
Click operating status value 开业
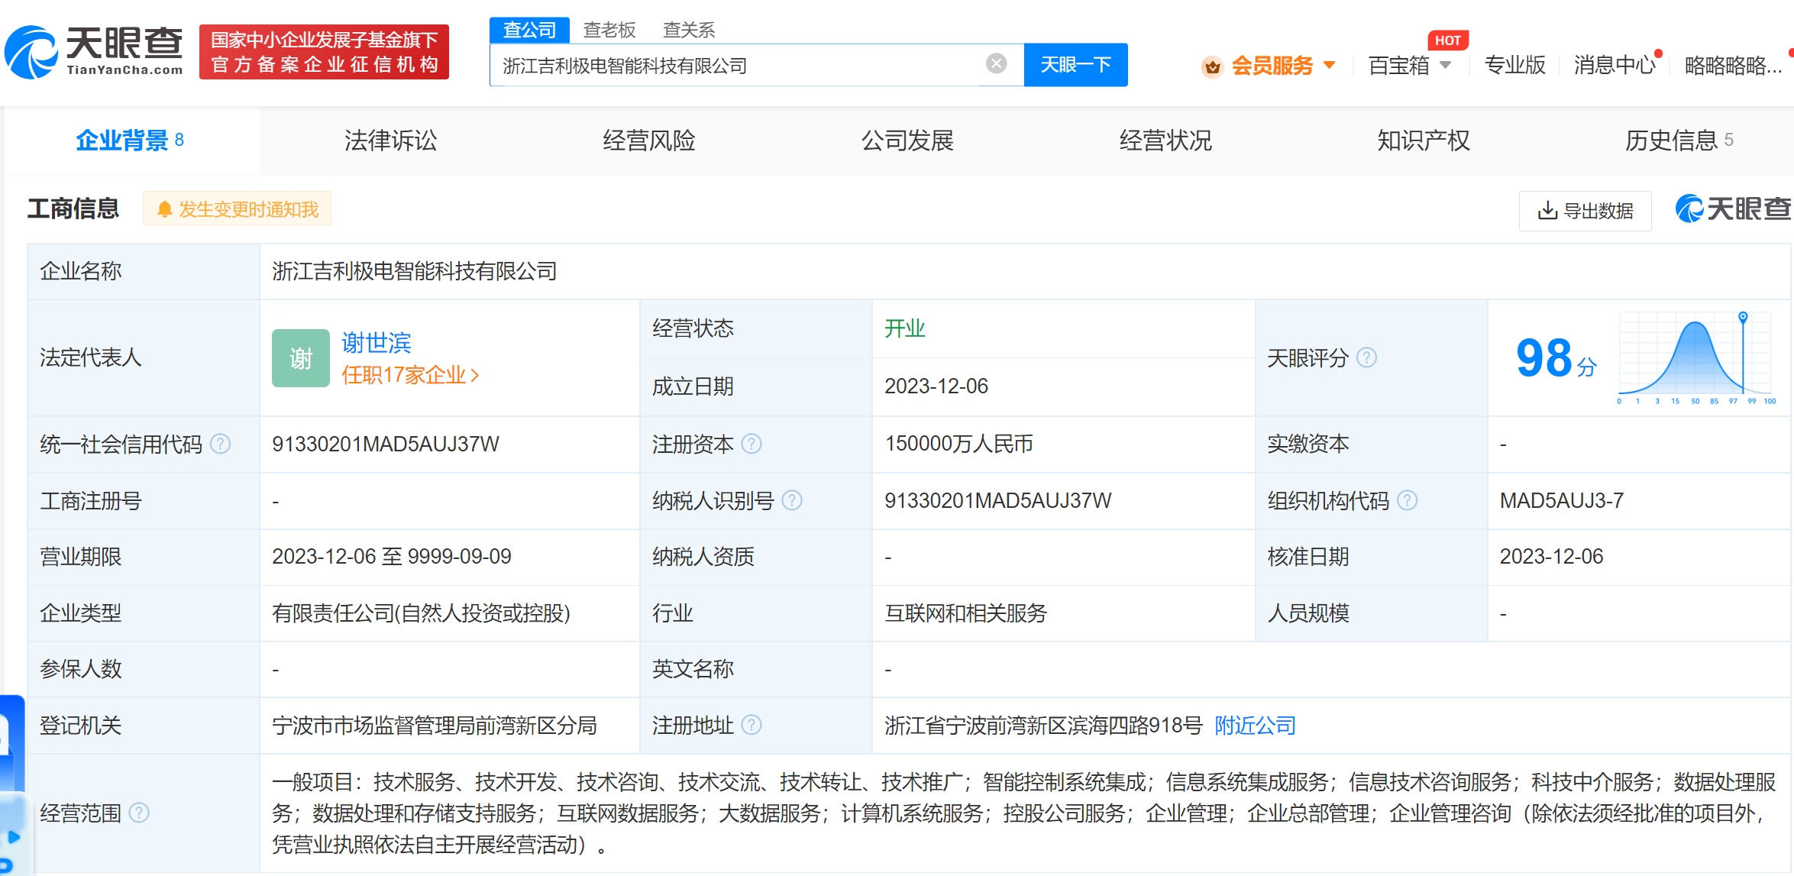904,328
